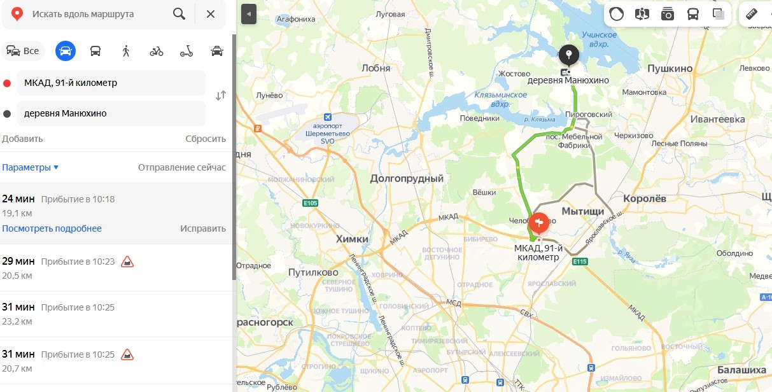Select the ruler distance tool
Image resolution: width=772 pixels, height=392 pixels.
[752, 14]
